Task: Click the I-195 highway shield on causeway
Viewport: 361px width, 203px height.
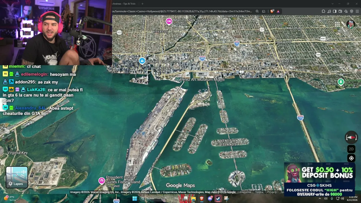Action: tap(300, 117)
